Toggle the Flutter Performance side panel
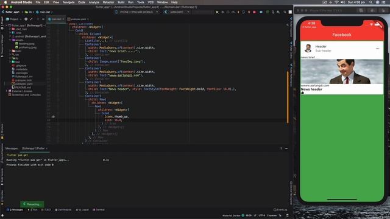390x219 pixels. pyautogui.click(x=291, y=75)
